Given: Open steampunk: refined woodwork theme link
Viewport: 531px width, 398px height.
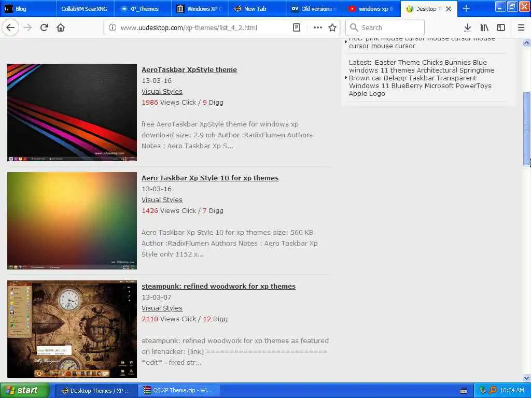Looking at the screenshot, I should 218,286.
